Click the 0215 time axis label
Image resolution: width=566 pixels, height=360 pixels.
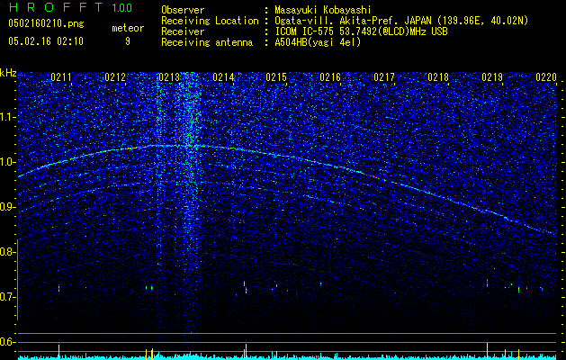pyautogui.click(x=276, y=77)
